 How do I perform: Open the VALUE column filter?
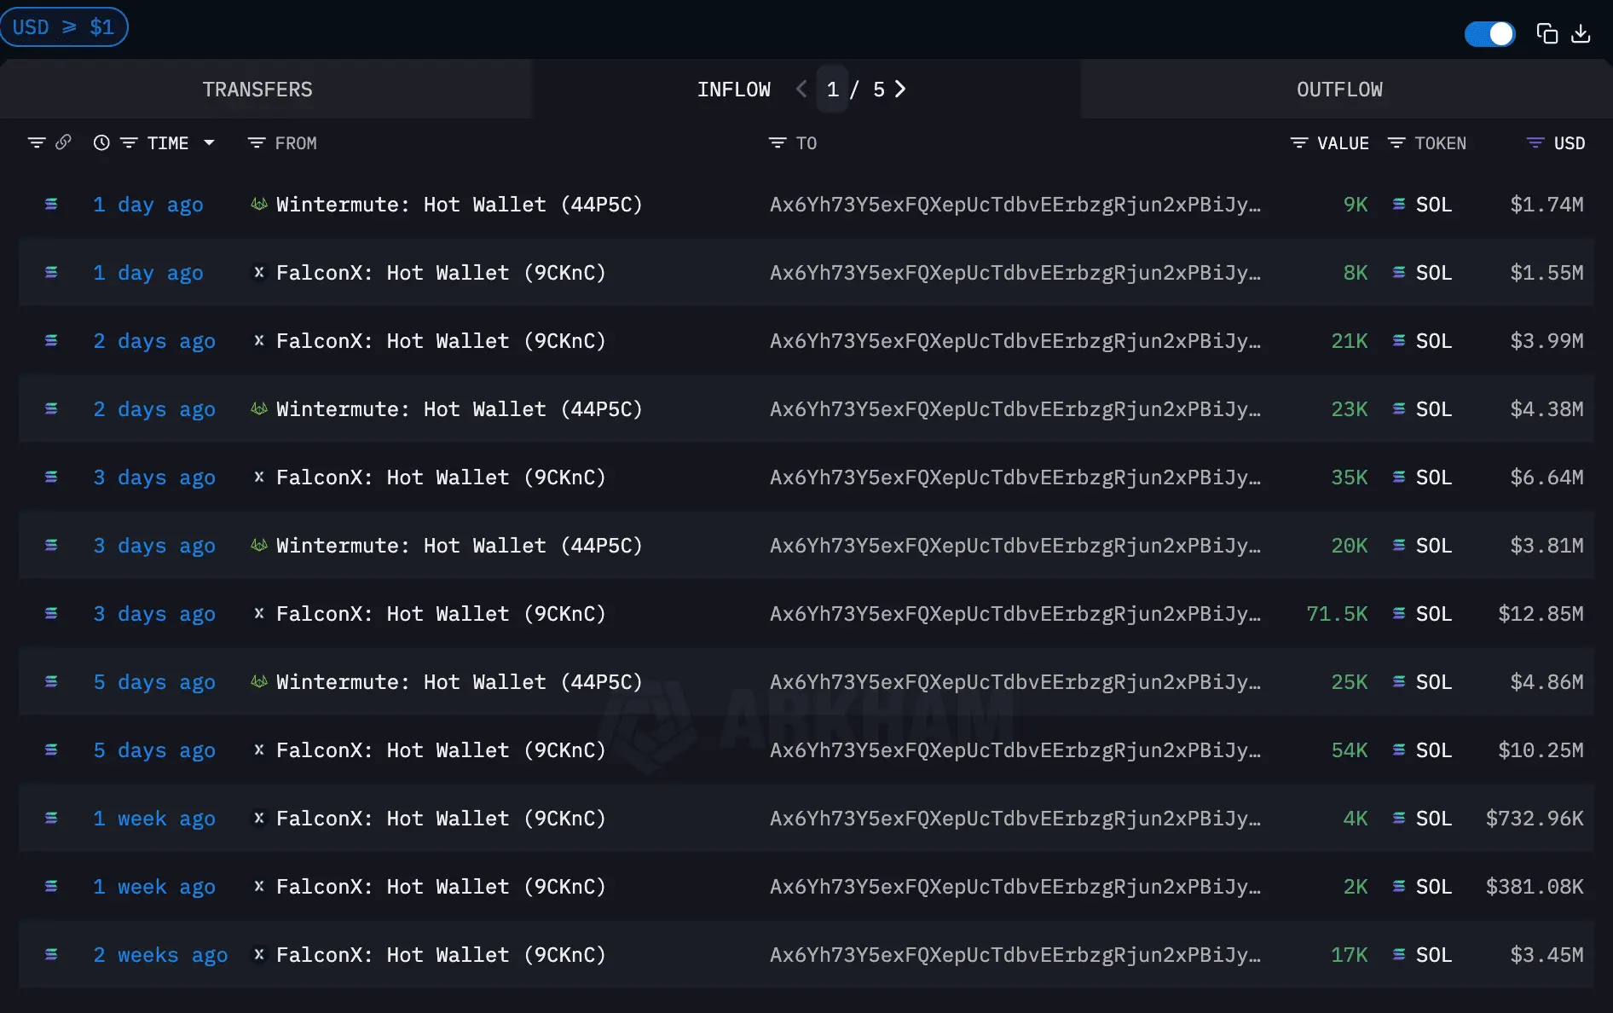click(x=1299, y=143)
